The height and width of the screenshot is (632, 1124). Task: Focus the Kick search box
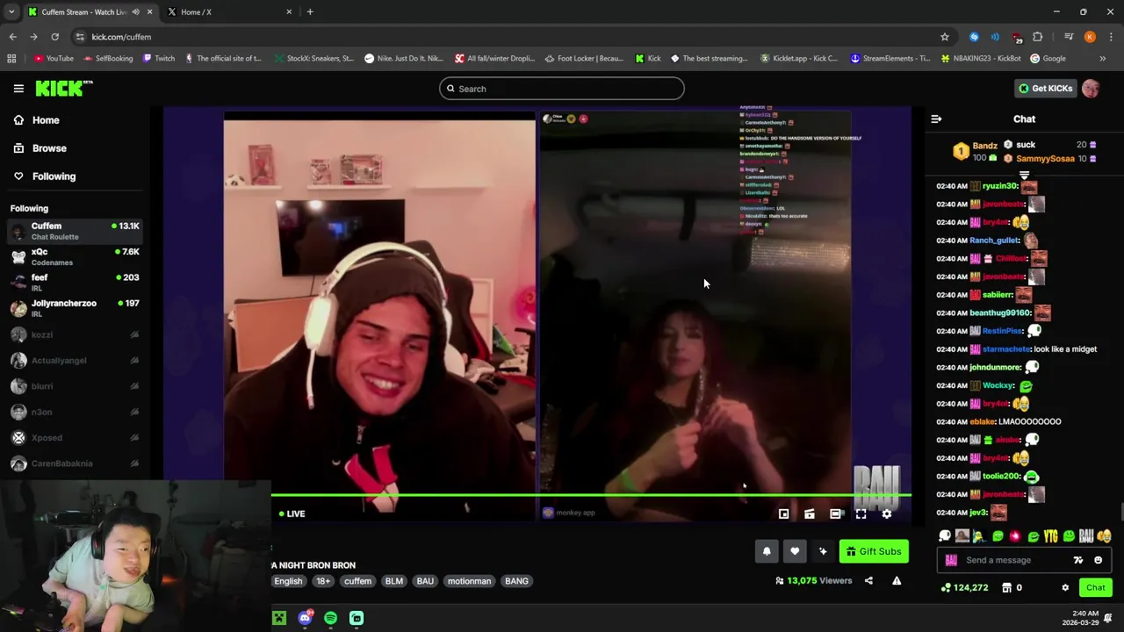562,88
